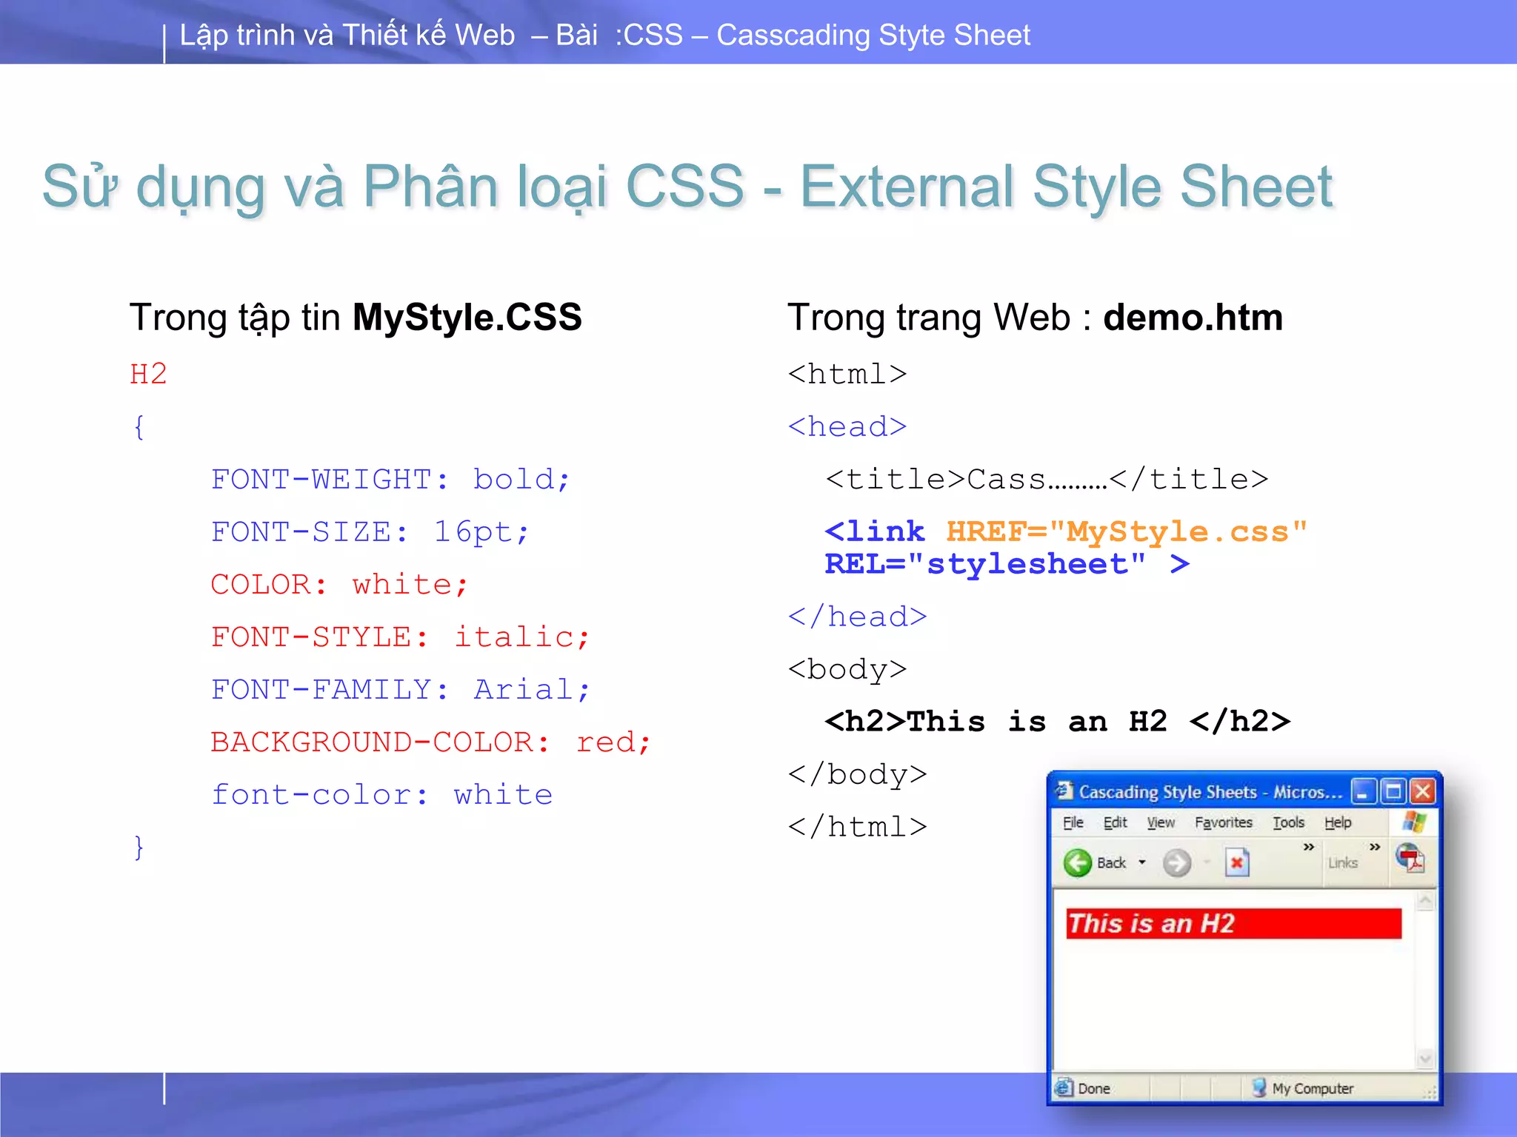Click the browser scrollbar up arrow

(1425, 901)
